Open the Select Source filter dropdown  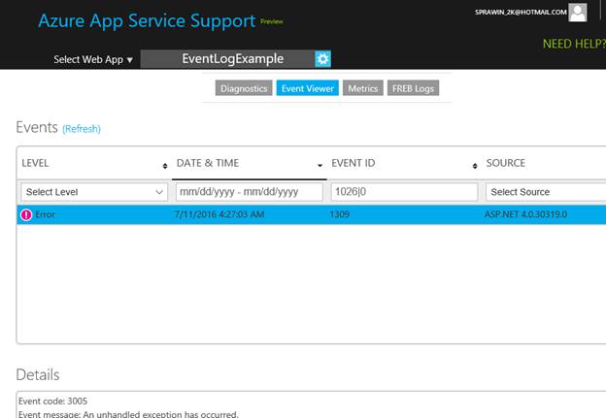pyautogui.click(x=546, y=192)
